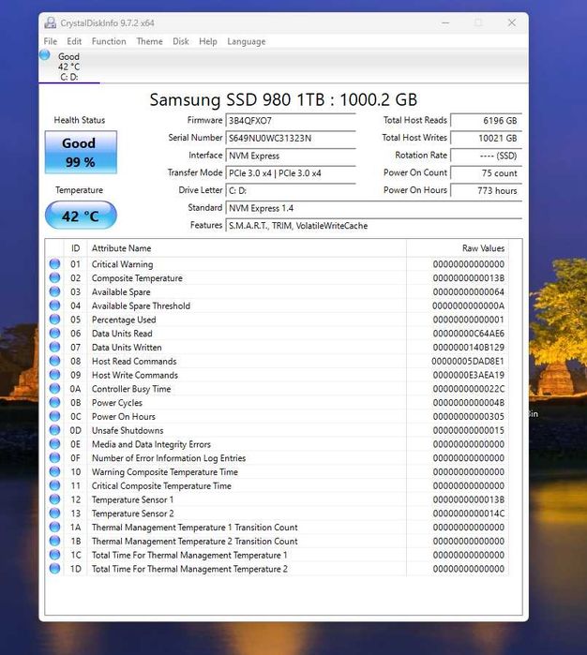Image resolution: width=587 pixels, height=655 pixels.
Task: Open the Disk menu
Action: (x=181, y=41)
